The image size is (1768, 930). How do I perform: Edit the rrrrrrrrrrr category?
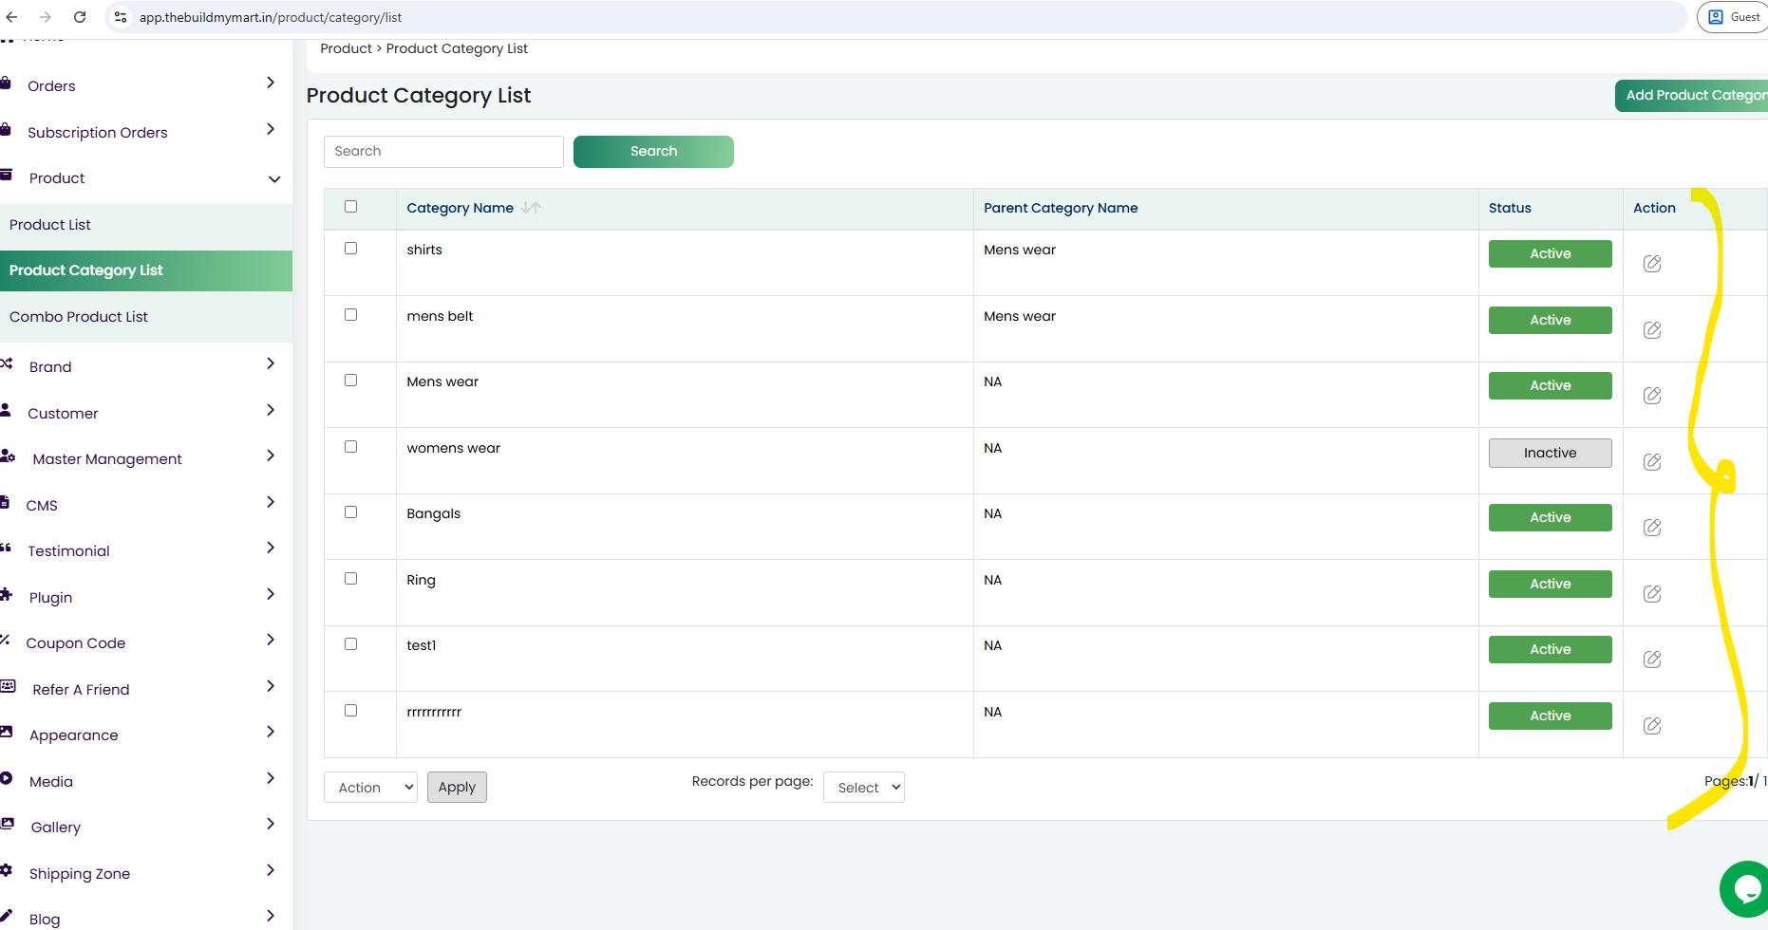pyautogui.click(x=1652, y=726)
